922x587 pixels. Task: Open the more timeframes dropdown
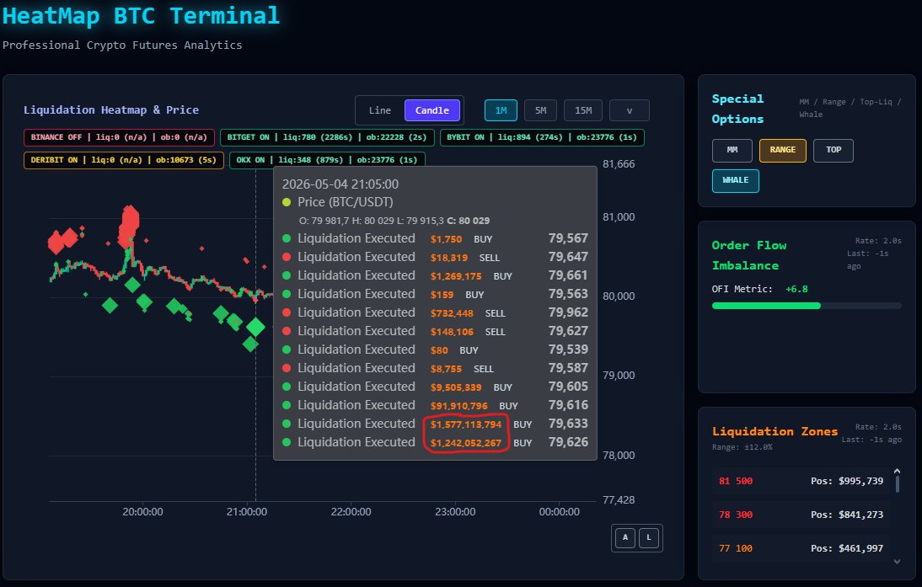pyautogui.click(x=630, y=110)
